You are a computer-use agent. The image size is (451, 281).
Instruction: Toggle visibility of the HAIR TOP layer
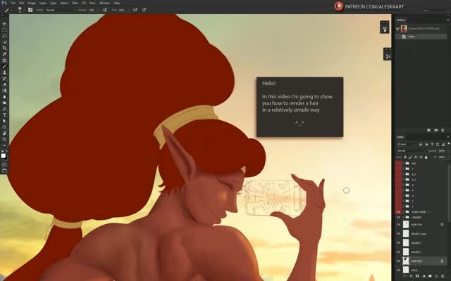(x=398, y=225)
